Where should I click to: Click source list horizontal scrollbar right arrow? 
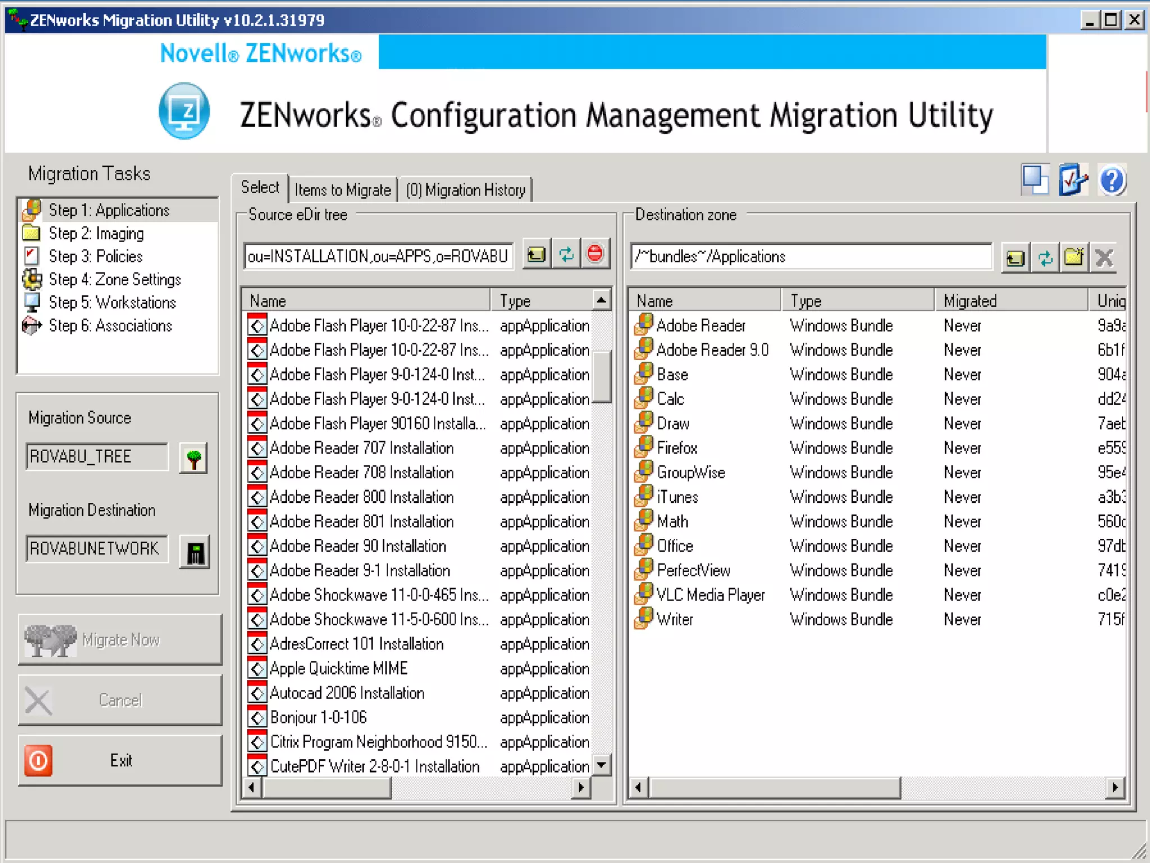point(581,788)
